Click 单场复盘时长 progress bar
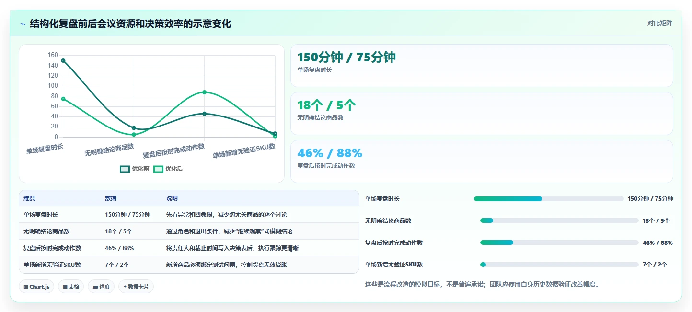The image size is (692, 312). pyautogui.click(x=549, y=199)
